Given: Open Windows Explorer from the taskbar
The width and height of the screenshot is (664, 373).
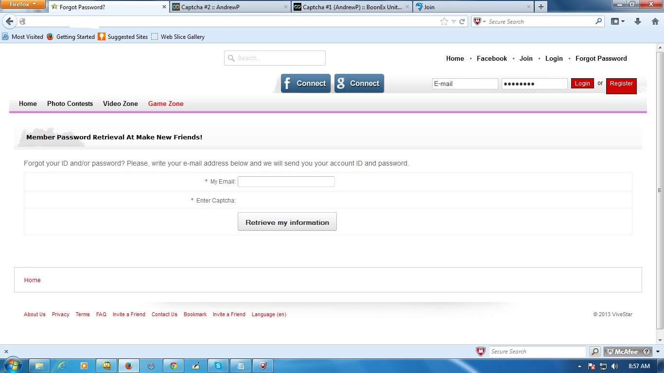Looking at the screenshot, I should 39,366.
